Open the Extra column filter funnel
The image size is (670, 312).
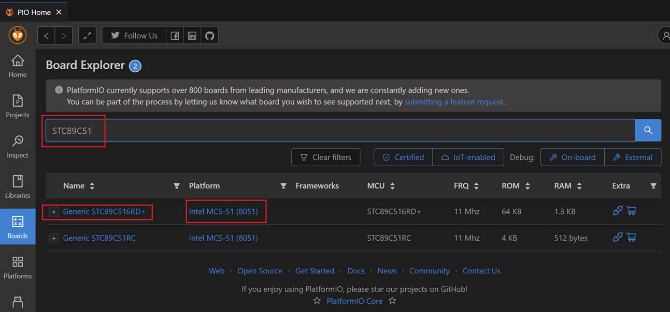coord(653,186)
